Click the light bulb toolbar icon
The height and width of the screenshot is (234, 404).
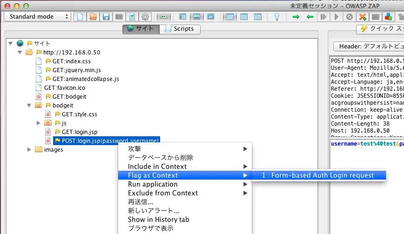coord(277,17)
